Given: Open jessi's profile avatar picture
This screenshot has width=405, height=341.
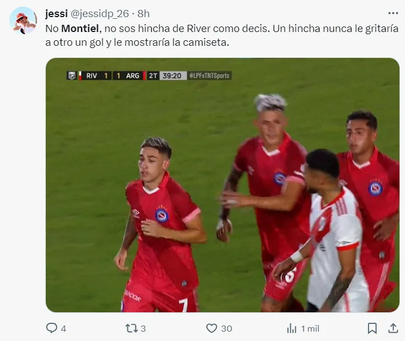Looking at the screenshot, I should [23, 20].
